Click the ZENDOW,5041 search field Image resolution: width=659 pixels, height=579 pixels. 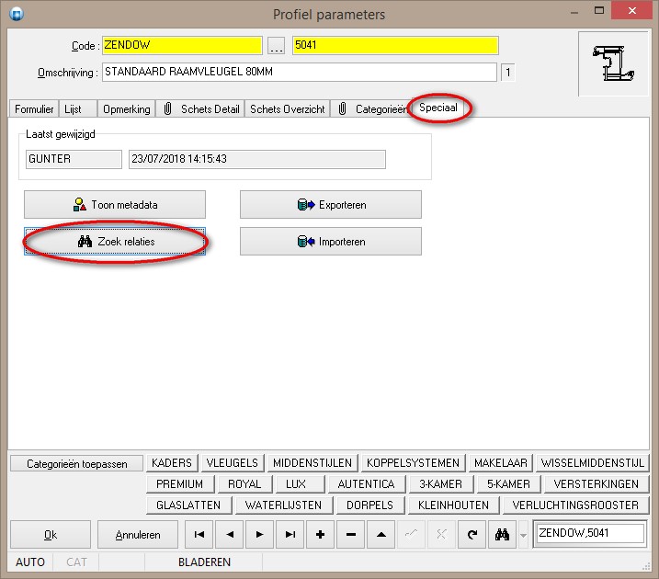[x=590, y=534]
